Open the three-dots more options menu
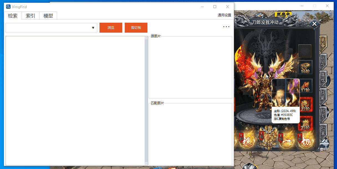Screen dimensions: 337x169 [x=226, y=27]
